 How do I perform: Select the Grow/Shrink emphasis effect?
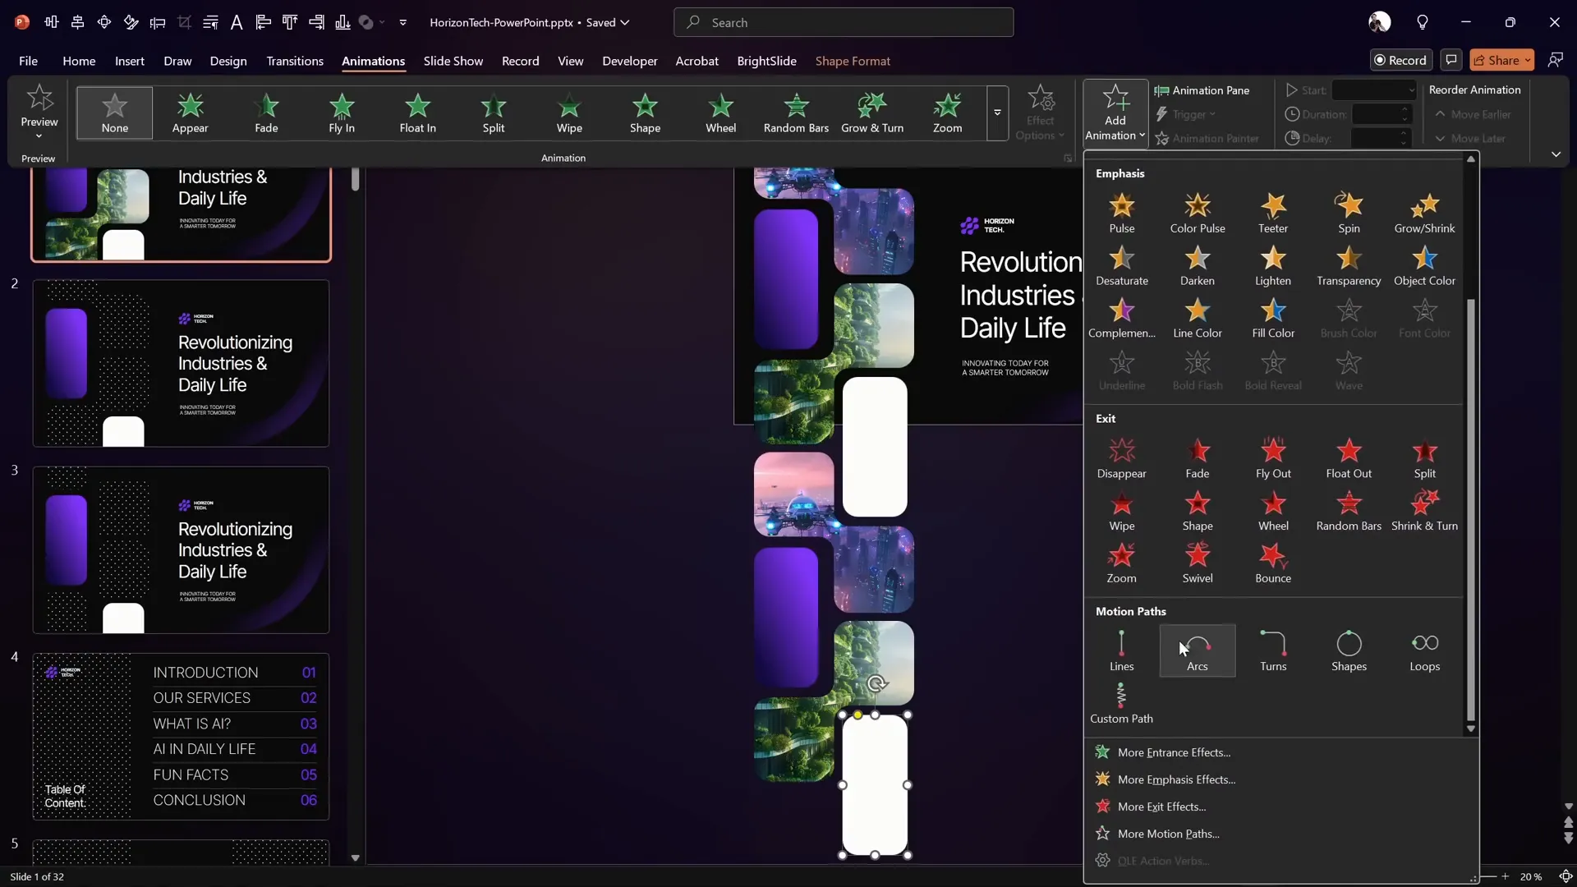point(1424,212)
